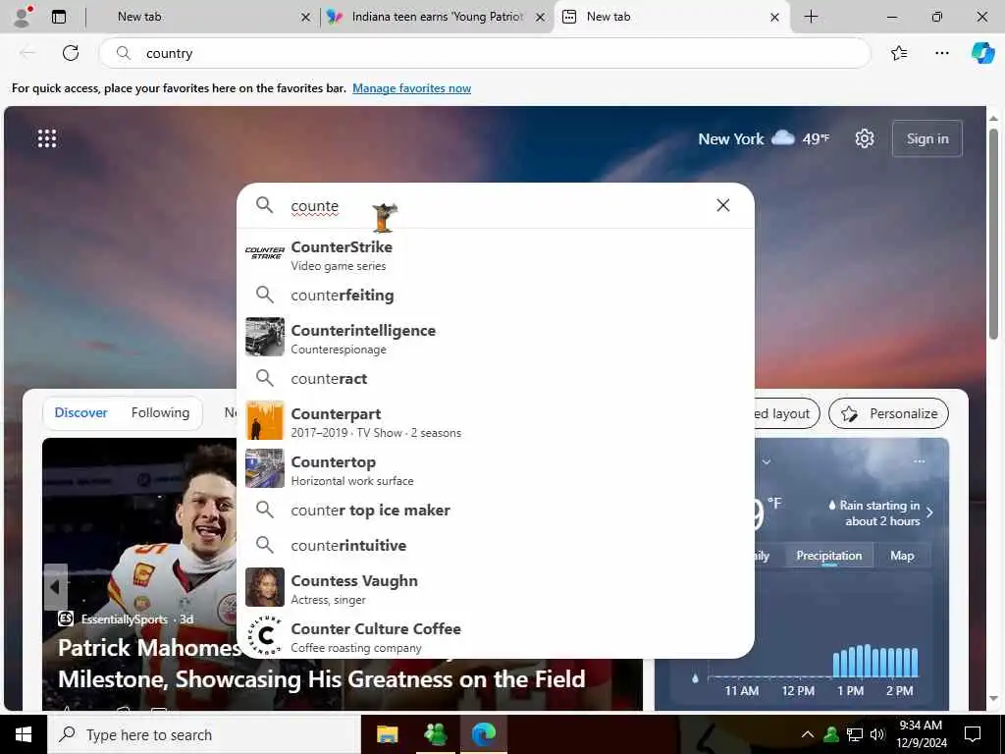The image size is (1005, 754).
Task: Click Counterpart poster thumbnail
Action: point(265,420)
